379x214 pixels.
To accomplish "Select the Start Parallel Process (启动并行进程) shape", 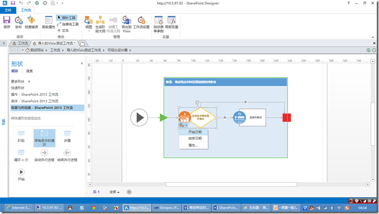I will pos(45,155).
